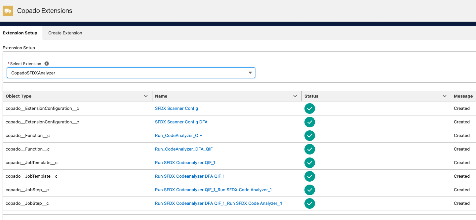
Task: Open Run SFDX Codeanalyzer DFA QIF_1 job template
Action: [x=190, y=176]
